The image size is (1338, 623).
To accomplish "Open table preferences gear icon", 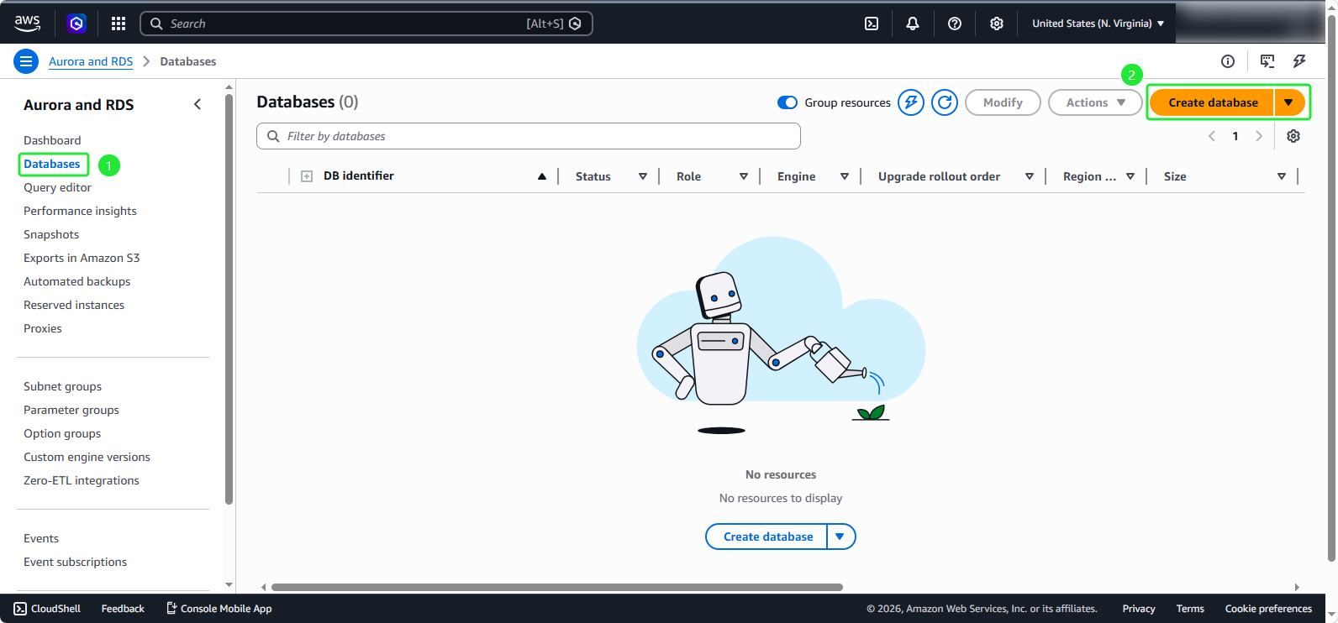I will point(1293,136).
